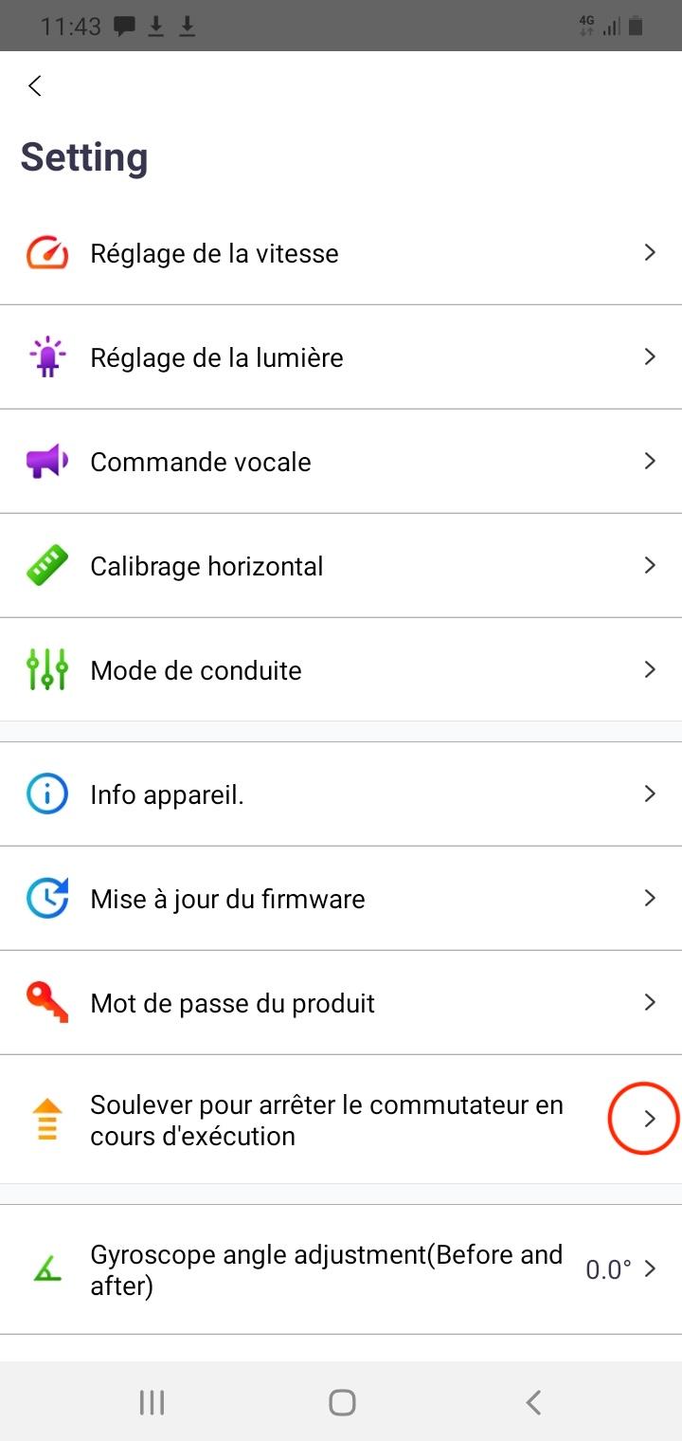Tap the purple megaphone icon

pyautogui.click(x=46, y=462)
